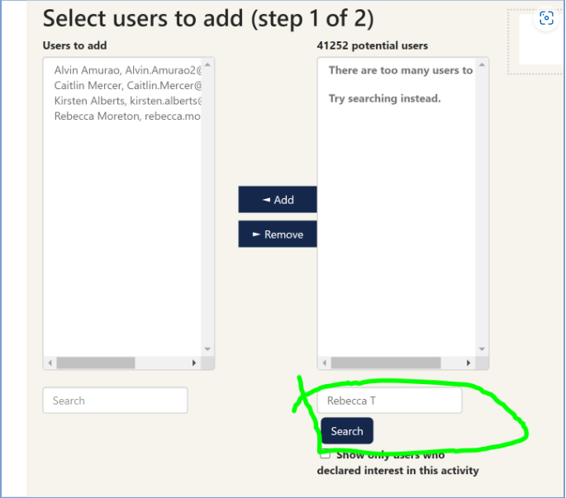The height and width of the screenshot is (498, 566).
Task: Click the visual search icon at top right
Action: [x=546, y=18]
